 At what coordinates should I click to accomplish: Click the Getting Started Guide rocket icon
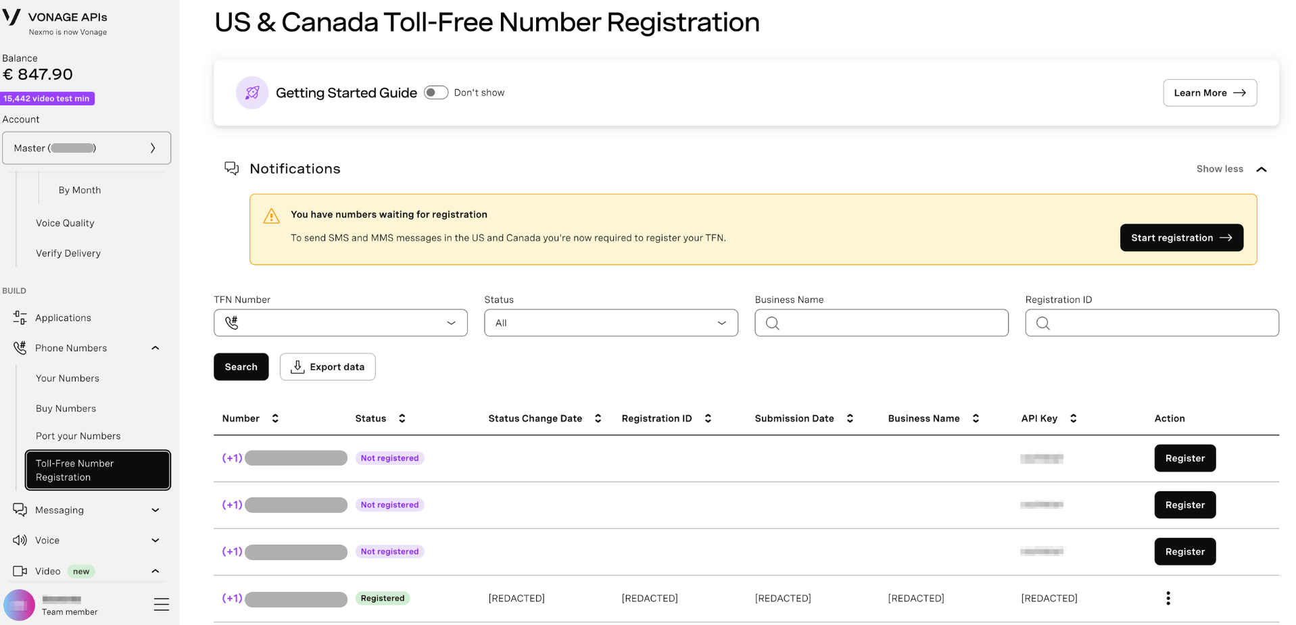252,93
